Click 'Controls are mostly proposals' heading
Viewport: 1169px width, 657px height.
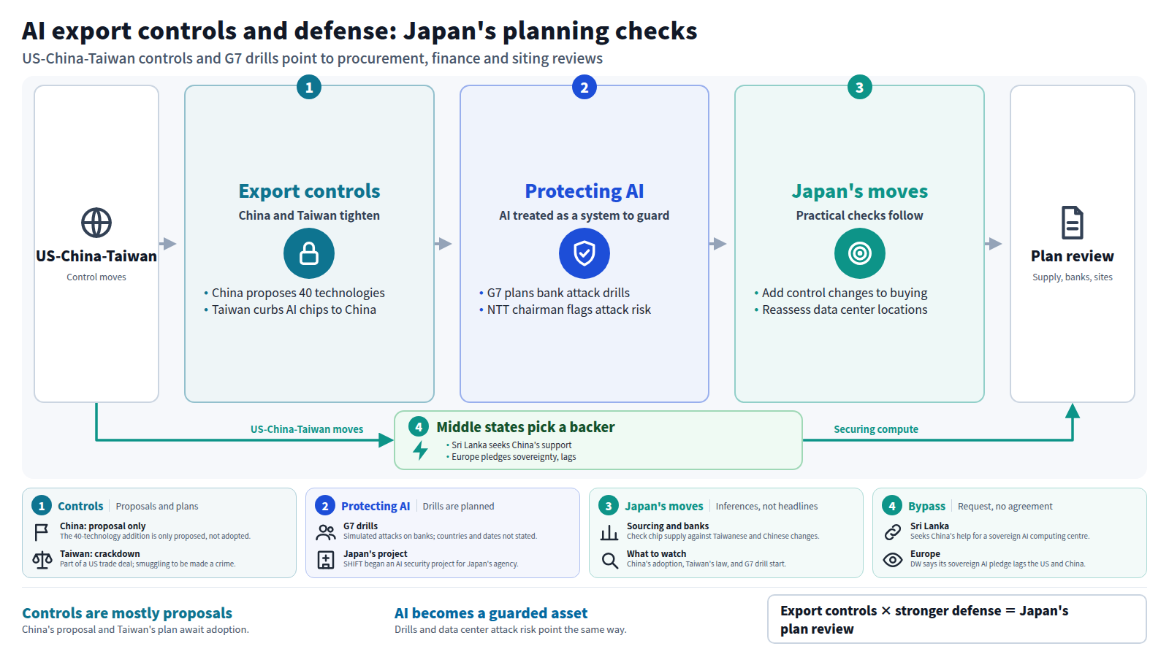point(127,613)
